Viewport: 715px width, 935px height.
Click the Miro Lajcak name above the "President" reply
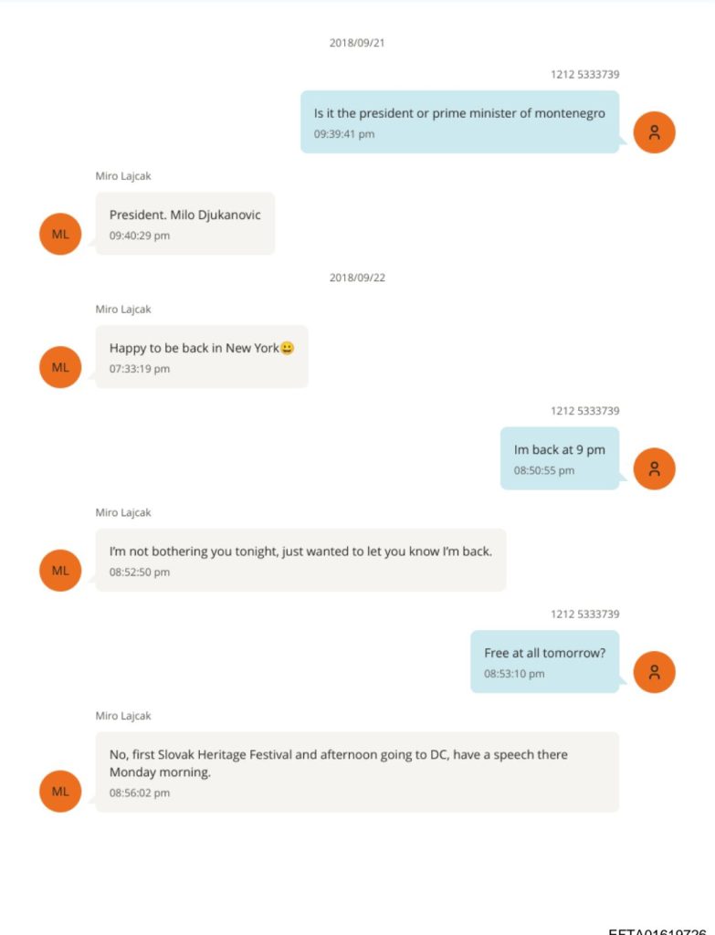(123, 176)
